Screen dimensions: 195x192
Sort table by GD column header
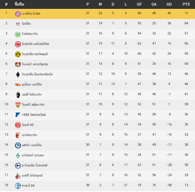[x=169, y=4]
